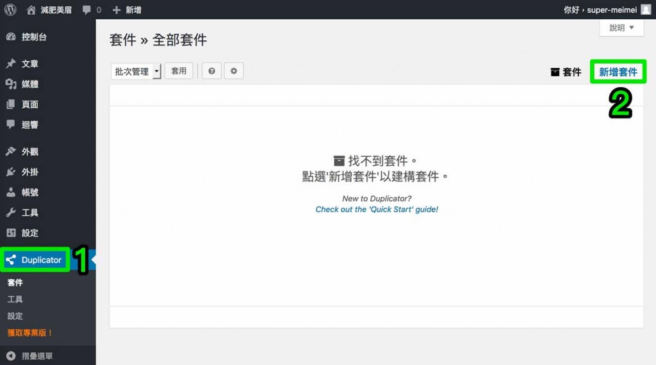This screenshot has height=365, width=656.
Task: Open comments bubble in admin bar
Action: pyautogui.click(x=92, y=10)
